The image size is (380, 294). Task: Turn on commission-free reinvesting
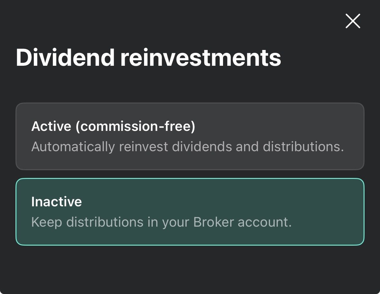[x=190, y=136]
